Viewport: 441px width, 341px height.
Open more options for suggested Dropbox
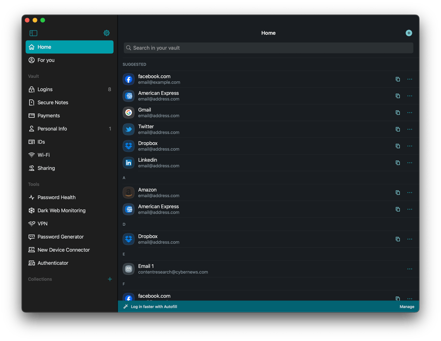[410, 146]
